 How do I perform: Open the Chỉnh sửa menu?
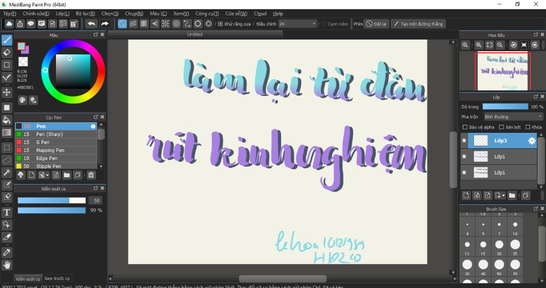[x=36, y=13]
